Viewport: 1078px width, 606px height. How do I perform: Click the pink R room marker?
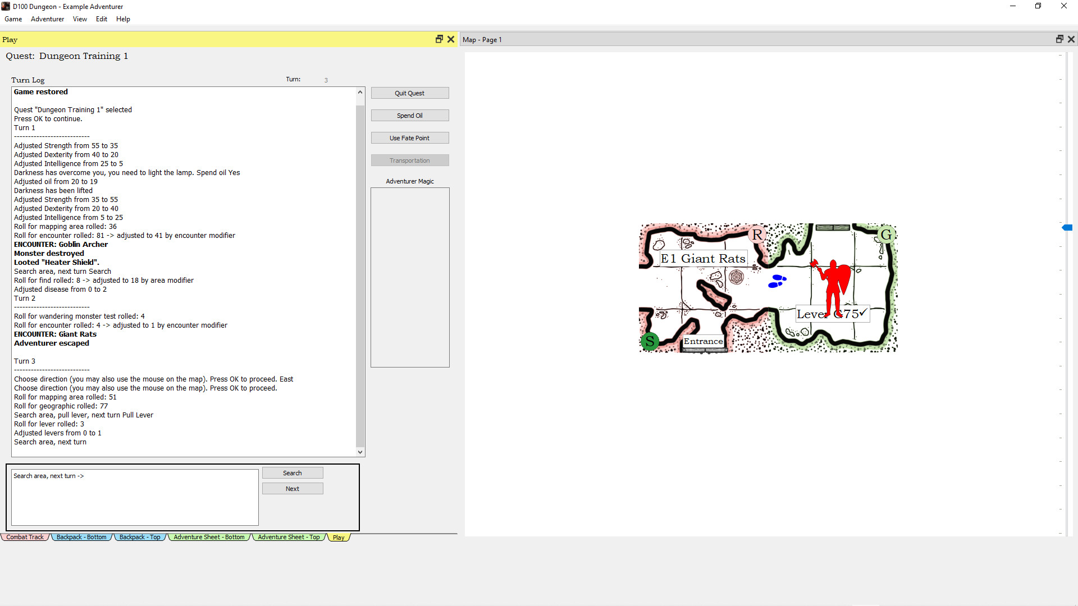coord(757,235)
